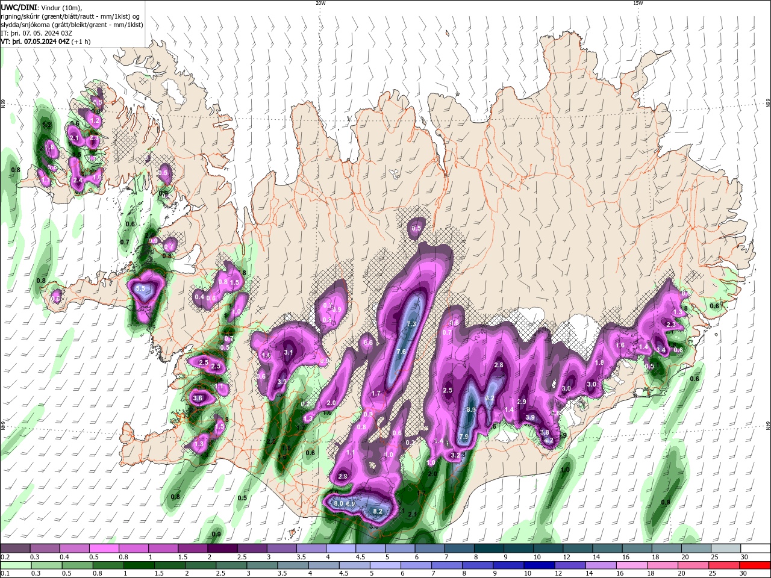Click the 'VT: þri. 07.05.2024 04Z (+1 h)' line

click(x=46, y=42)
